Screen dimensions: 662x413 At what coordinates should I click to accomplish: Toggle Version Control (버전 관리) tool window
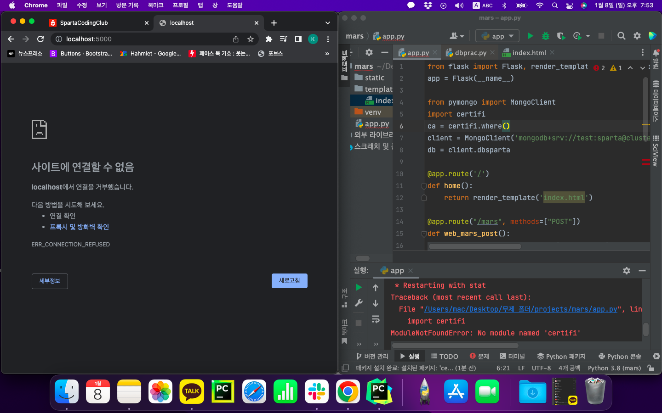coord(372,356)
